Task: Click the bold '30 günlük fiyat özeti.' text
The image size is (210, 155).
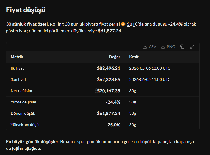Action: (27, 24)
